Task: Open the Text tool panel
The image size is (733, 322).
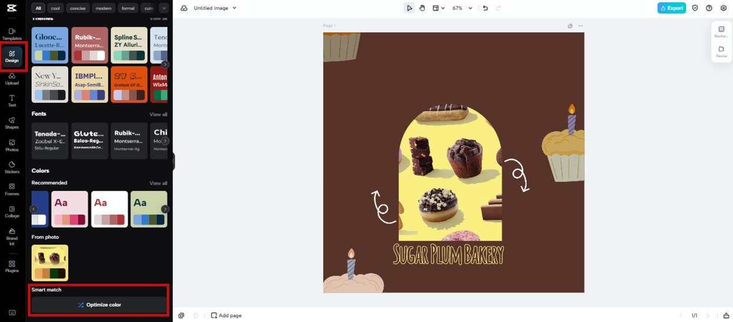Action: 12,101
